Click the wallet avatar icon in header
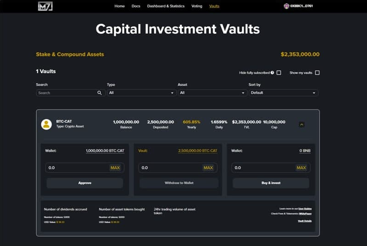The width and height of the screenshot is (367, 246). click(286, 6)
